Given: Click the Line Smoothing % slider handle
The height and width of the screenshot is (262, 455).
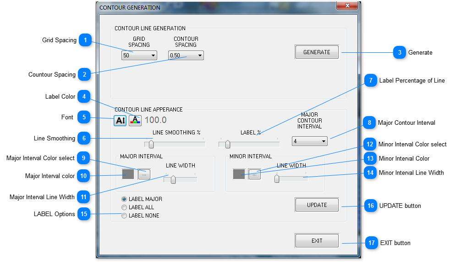Looking at the screenshot, I should point(151,144).
